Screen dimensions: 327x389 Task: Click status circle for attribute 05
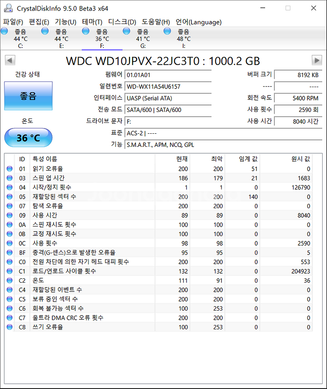click(x=10, y=196)
